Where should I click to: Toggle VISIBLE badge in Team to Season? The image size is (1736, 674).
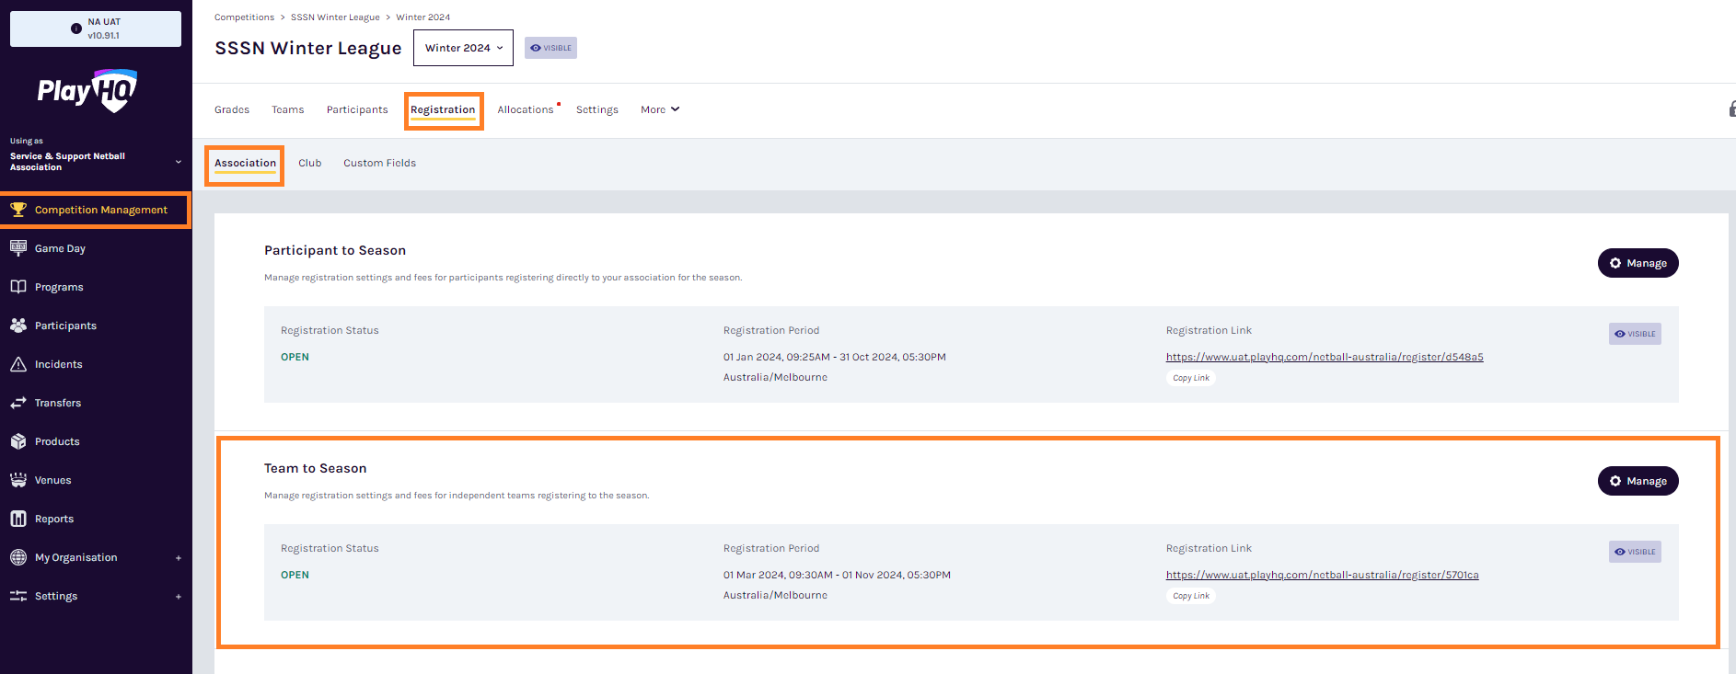(x=1635, y=552)
